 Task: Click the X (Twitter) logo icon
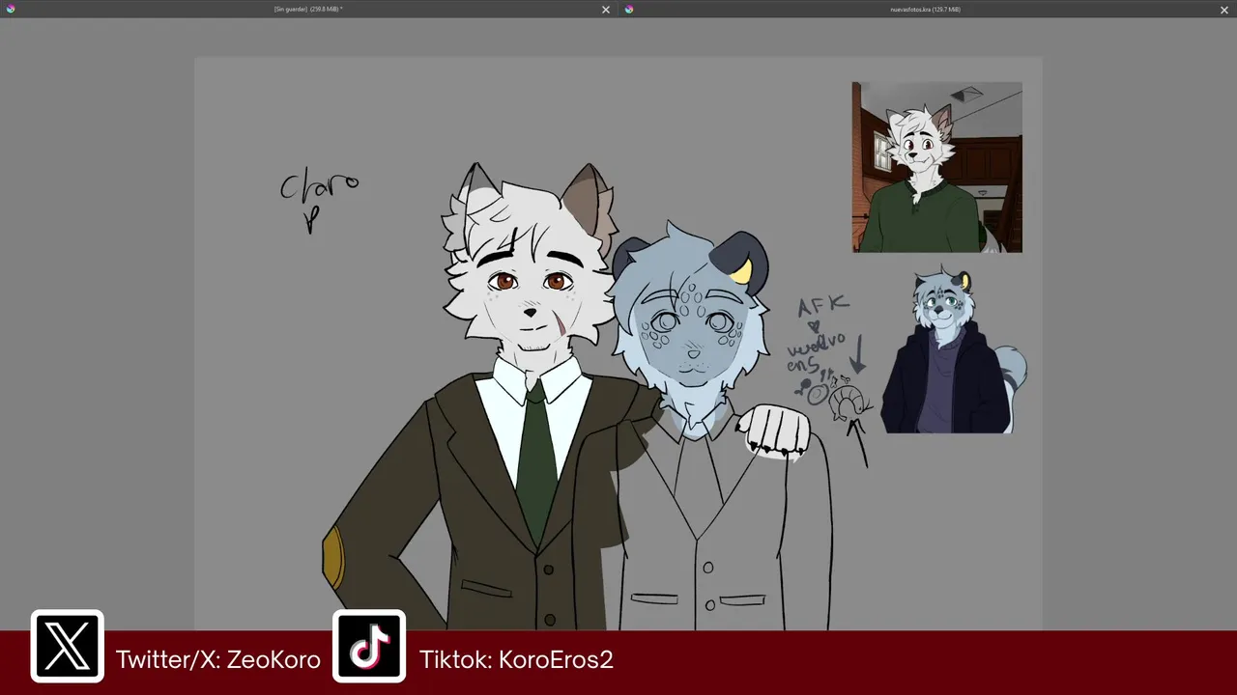pos(68,647)
